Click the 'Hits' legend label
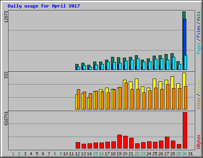 (x=198, y=16)
